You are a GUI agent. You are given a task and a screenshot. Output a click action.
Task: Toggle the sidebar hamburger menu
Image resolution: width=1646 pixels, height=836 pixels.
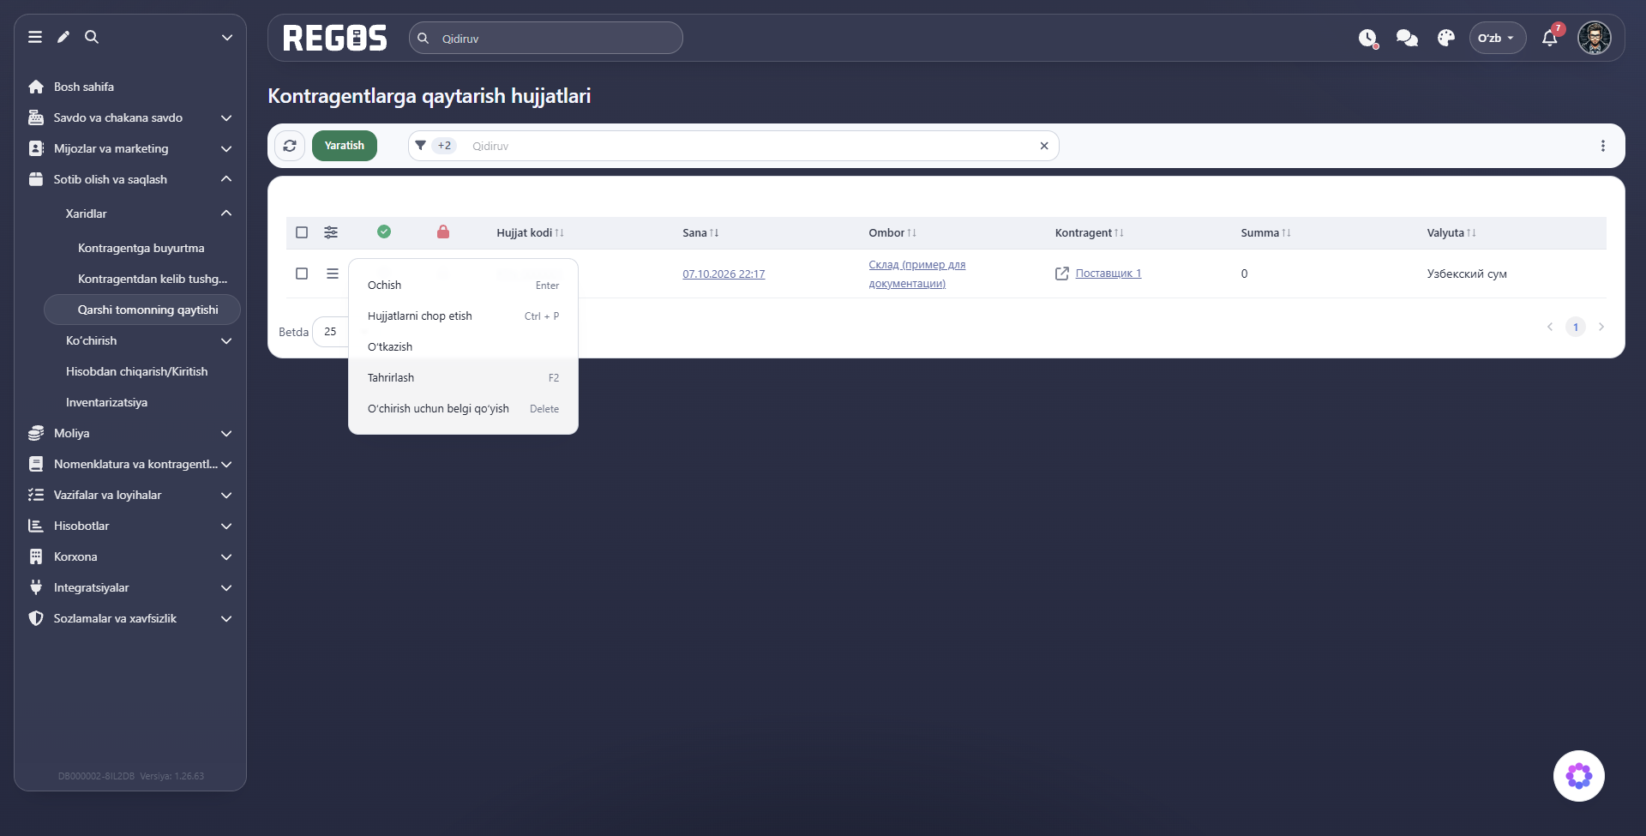tap(35, 37)
